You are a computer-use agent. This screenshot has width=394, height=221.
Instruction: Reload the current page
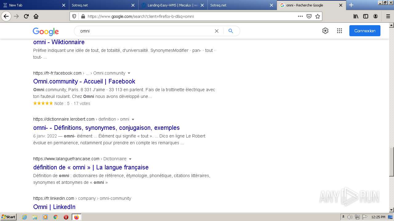(x=26, y=16)
